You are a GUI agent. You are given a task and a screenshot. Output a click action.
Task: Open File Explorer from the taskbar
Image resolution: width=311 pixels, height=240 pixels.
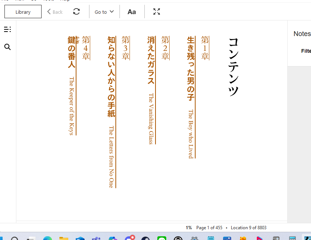tap(64, 238)
